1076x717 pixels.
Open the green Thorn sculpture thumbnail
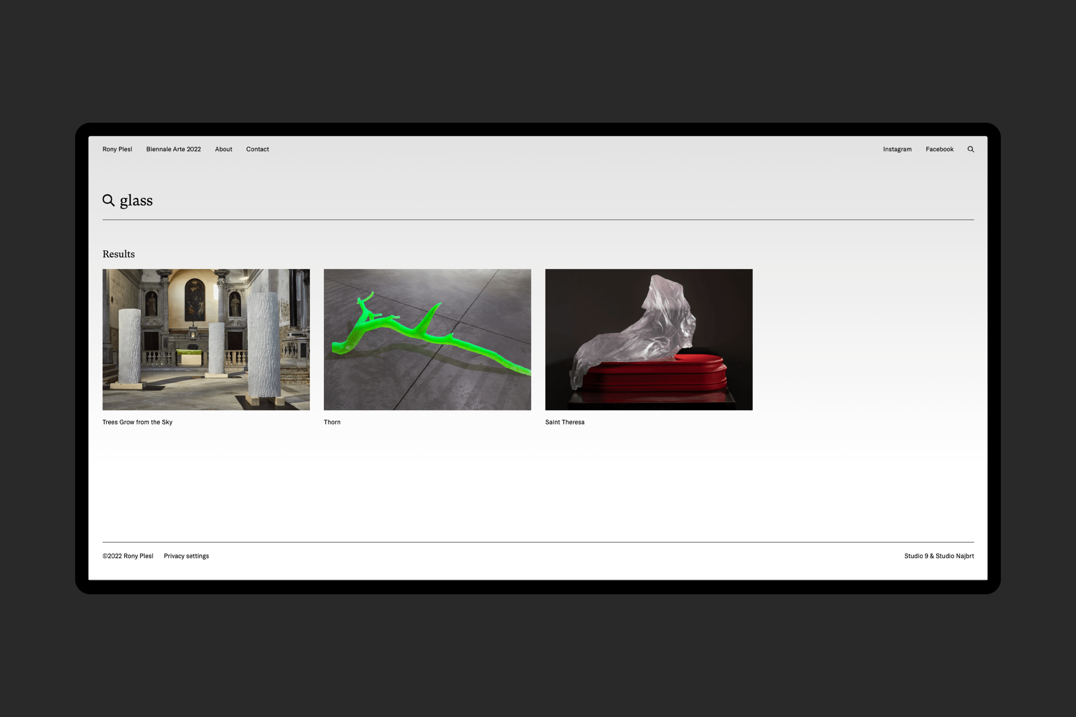point(427,339)
